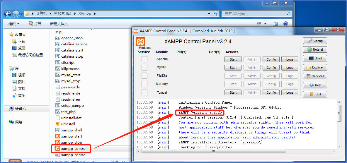
Task: Click the 名称 column header
Action: pyautogui.click(x=59, y=32)
